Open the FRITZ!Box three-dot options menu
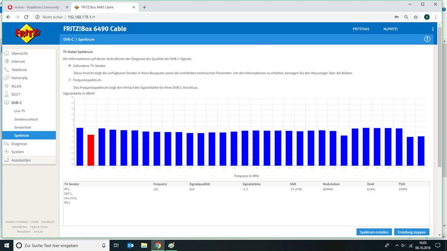This screenshot has width=447, height=251. click(x=433, y=29)
